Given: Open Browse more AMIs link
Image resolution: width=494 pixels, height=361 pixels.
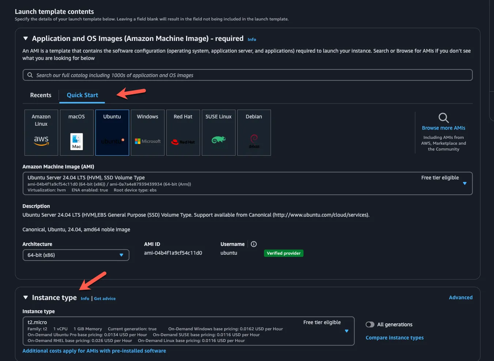Looking at the screenshot, I should click(444, 128).
